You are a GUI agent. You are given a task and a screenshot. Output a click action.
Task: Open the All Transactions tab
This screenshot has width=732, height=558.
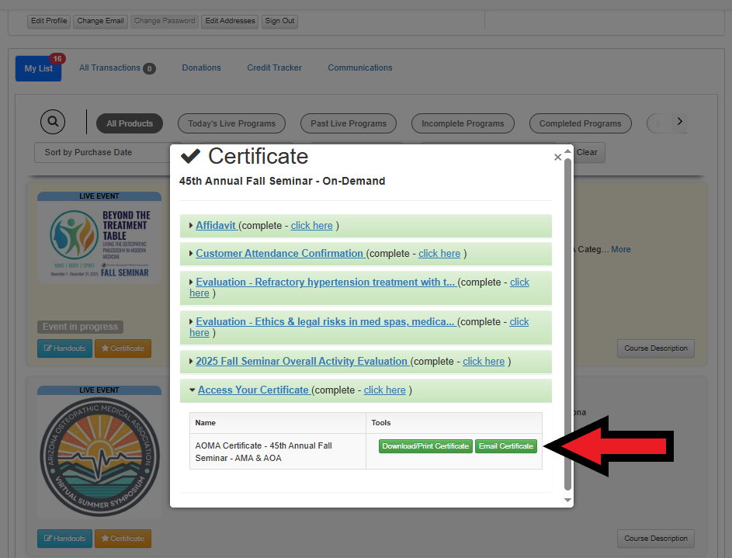pyautogui.click(x=109, y=68)
